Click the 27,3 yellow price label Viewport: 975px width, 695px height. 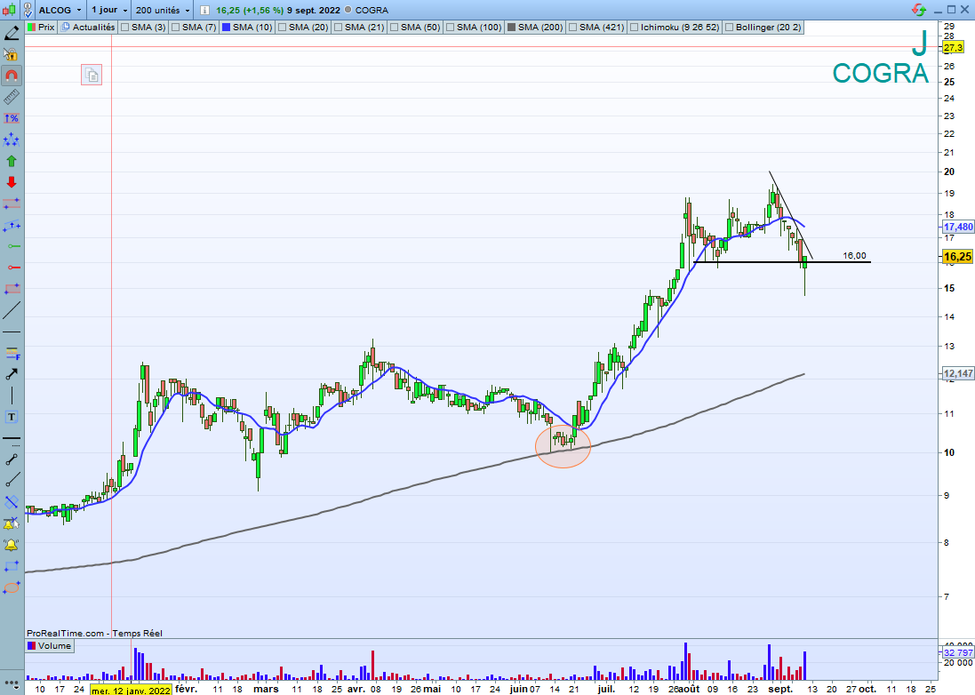[x=954, y=47]
